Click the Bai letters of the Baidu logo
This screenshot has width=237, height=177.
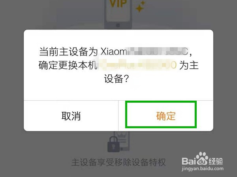[x=189, y=161]
